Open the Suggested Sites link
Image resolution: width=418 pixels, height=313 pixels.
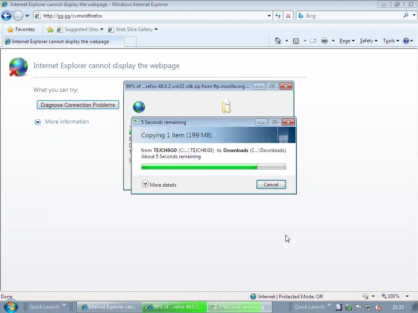[80, 29]
